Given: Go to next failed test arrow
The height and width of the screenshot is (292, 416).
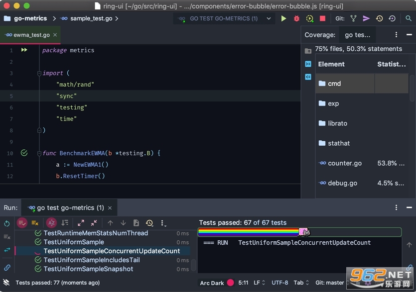Looking at the screenshot, I should click(124, 223).
